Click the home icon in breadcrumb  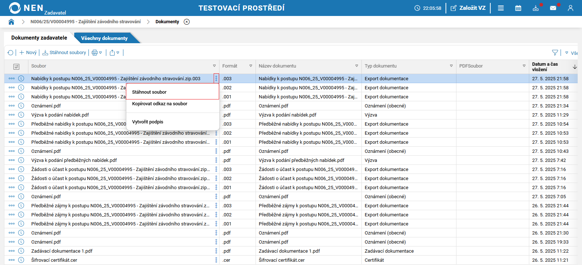(x=11, y=22)
